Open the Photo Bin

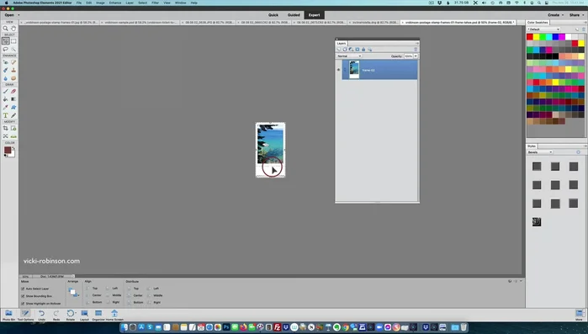click(8, 315)
